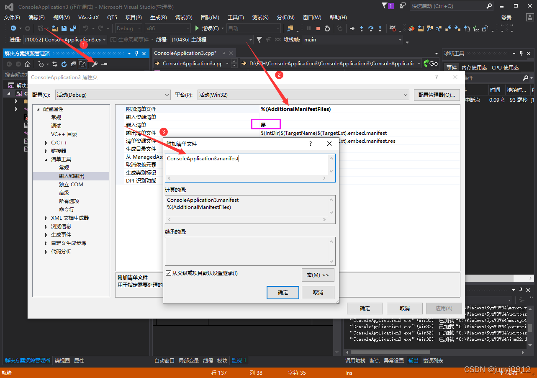Click the Step Over debug icon
This screenshot has width=537, height=378.
(371, 28)
